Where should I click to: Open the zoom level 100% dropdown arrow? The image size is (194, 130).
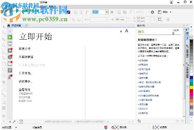coord(107,12)
